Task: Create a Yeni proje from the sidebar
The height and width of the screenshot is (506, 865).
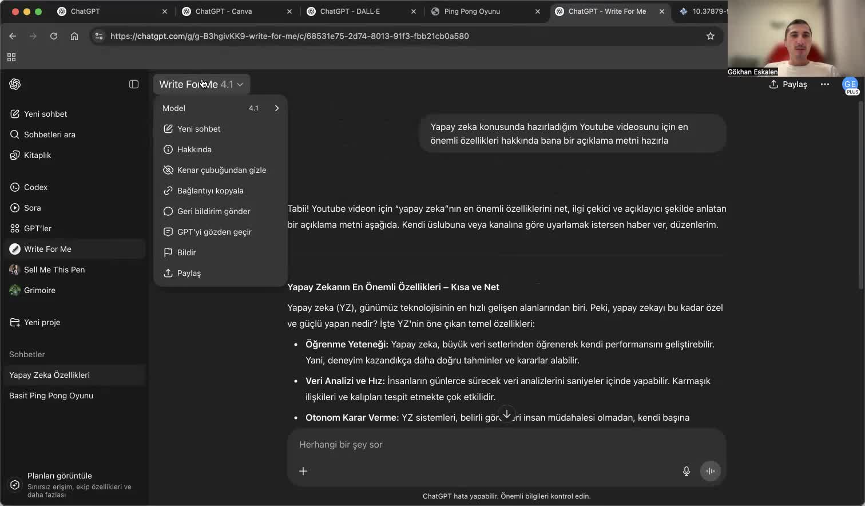Action: pos(74,322)
